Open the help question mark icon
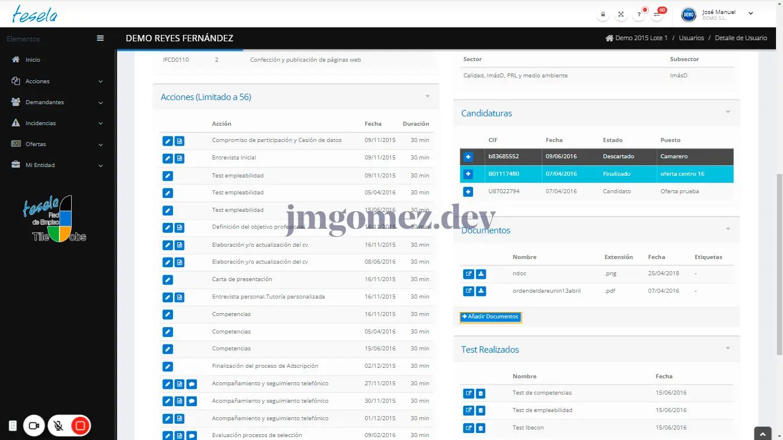783x440 pixels. 639,15
